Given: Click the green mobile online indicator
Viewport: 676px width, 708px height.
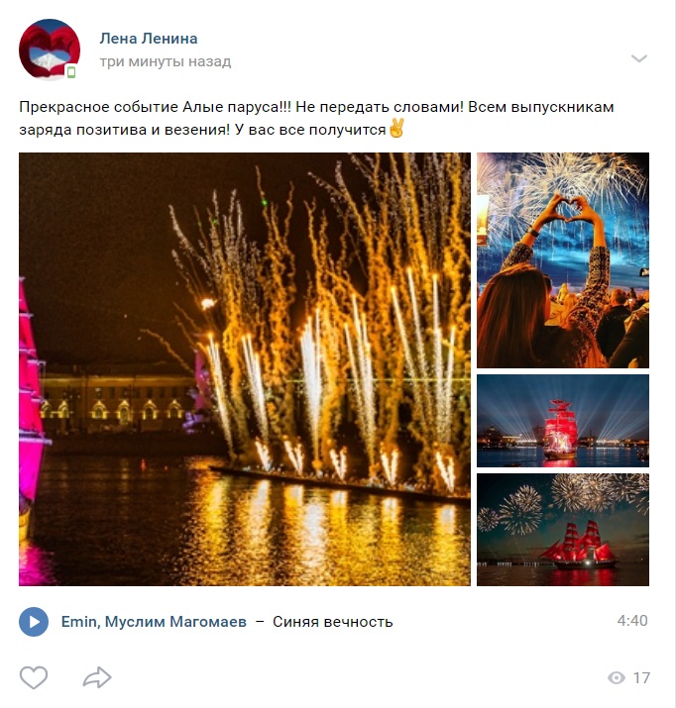Looking at the screenshot, I should pos(71,72).
